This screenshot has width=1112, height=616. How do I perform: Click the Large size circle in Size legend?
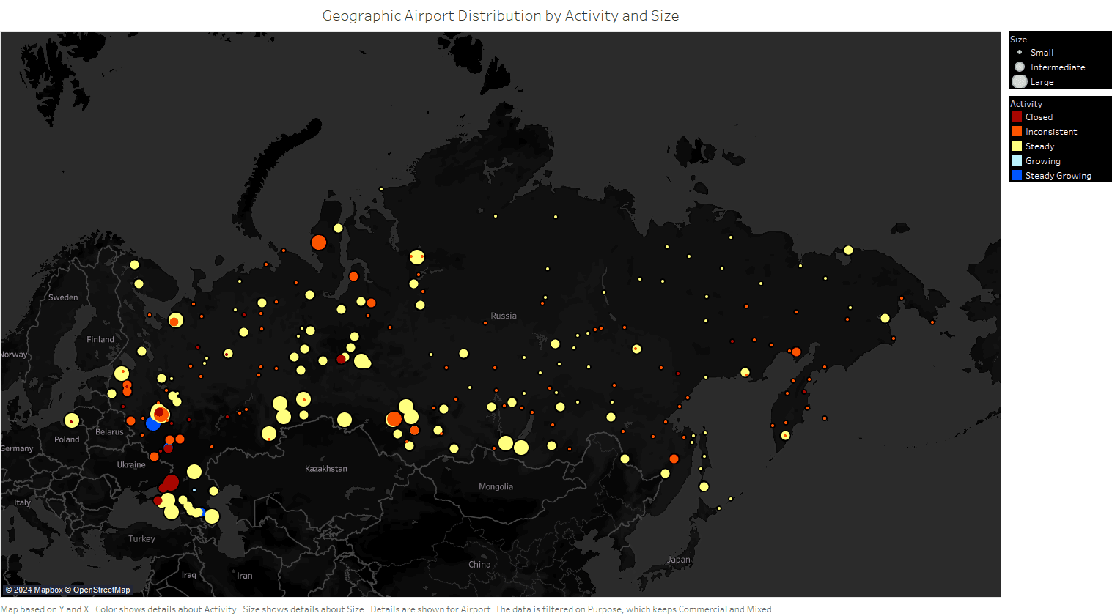coord(1020,81)
